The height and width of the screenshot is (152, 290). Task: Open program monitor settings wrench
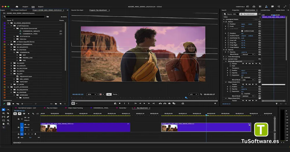201,94
